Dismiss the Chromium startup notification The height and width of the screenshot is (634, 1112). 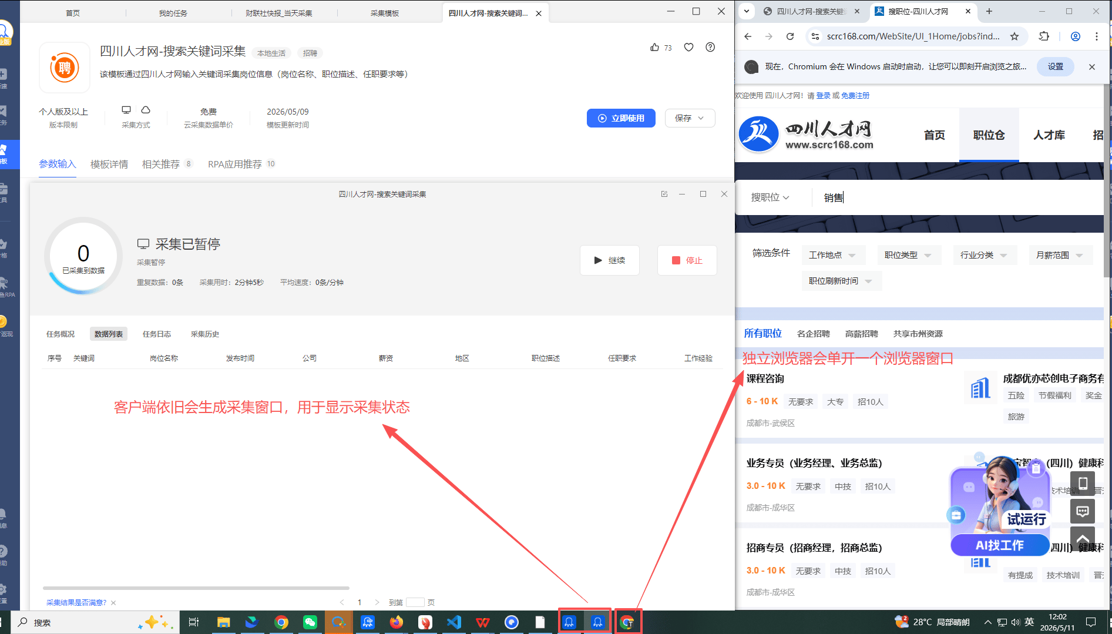[x=1092, y=67]
